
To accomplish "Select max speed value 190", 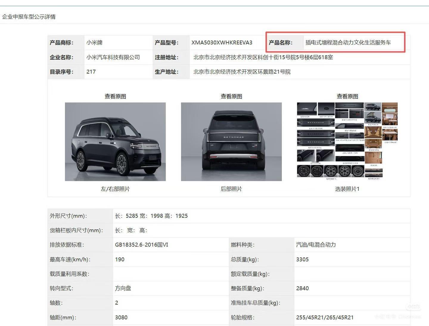I will [120, 259].
